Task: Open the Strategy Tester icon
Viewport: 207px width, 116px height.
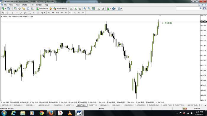Action: click(x=32, y=9)
